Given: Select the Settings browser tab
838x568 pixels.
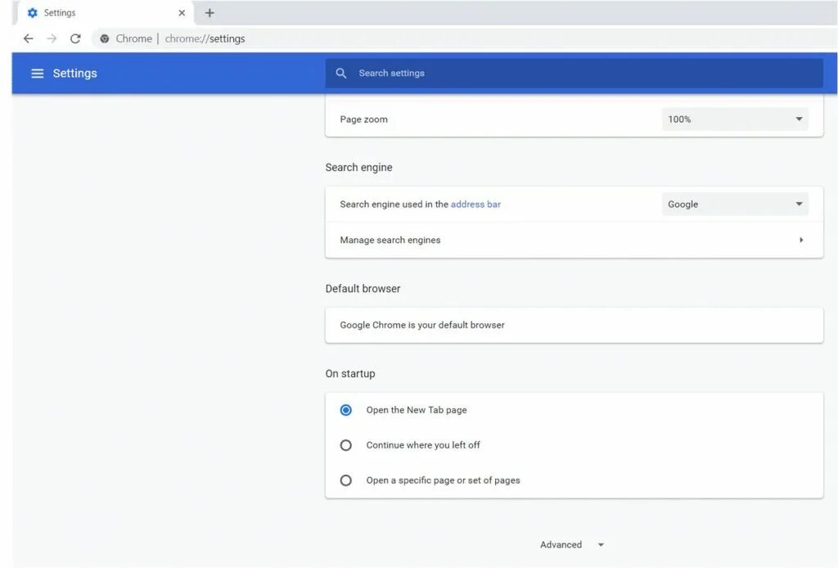Looking at the screenshot, I should click(106, 13).
